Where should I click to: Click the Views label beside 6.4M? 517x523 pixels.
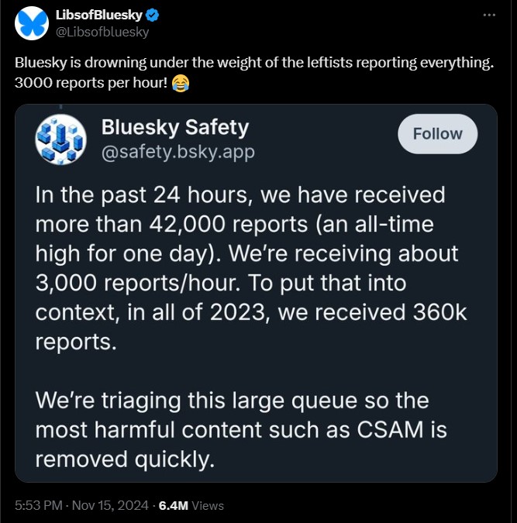[208, 506]
